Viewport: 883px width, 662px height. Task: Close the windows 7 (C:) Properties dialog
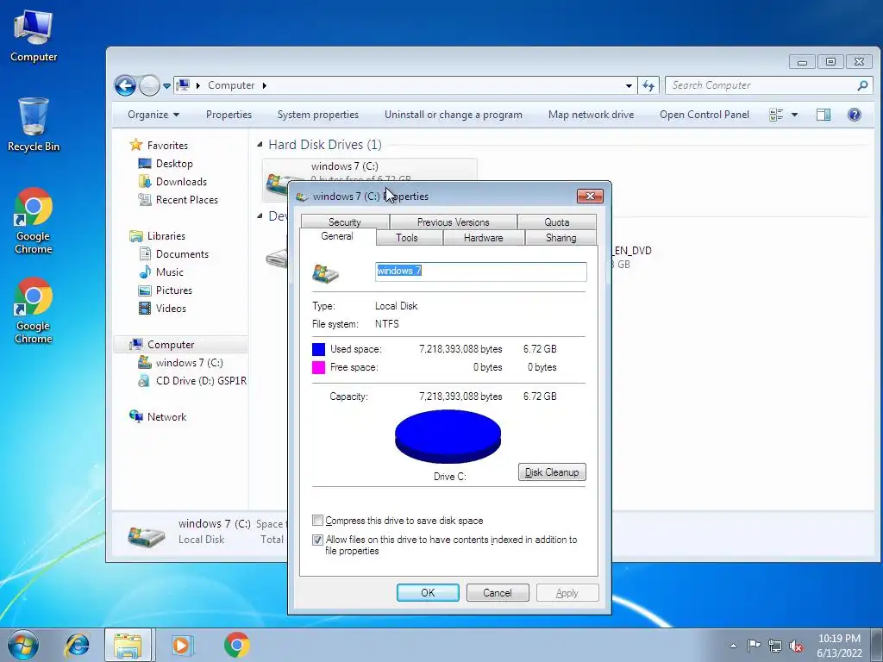pyautogui.click(x=590, y=196)
